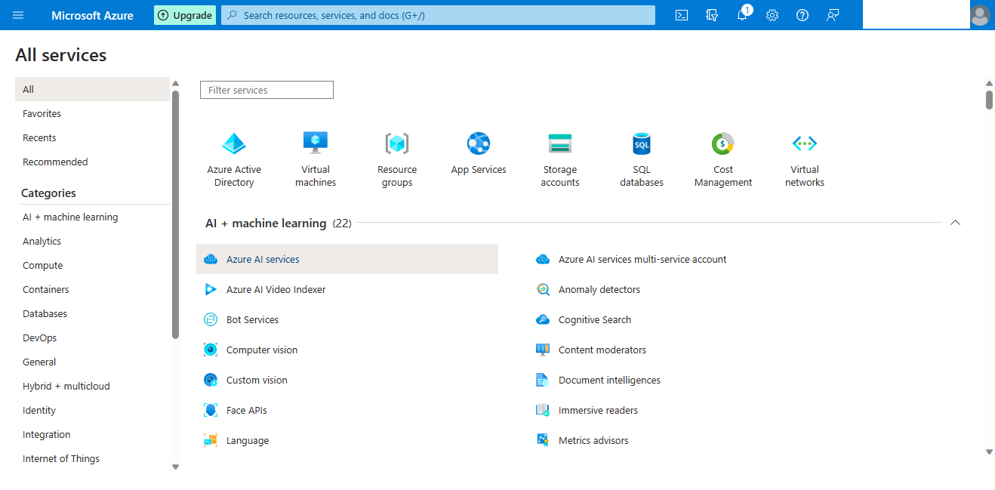Click the Language service icon
The height and width of the screenshot is (490, 995).
[x=211, y=440]
